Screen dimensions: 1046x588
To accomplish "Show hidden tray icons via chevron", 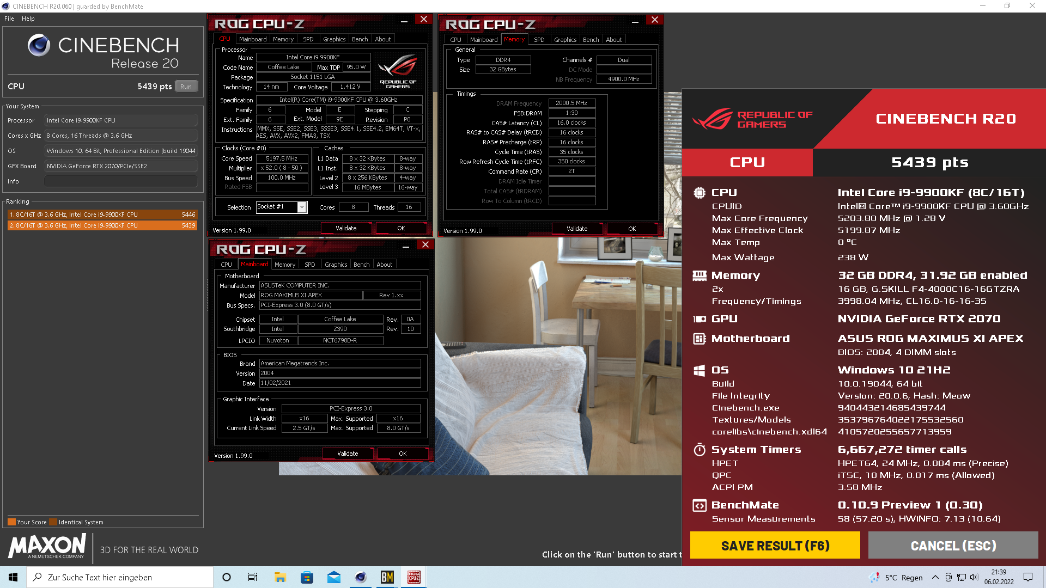I will (935, 577).
